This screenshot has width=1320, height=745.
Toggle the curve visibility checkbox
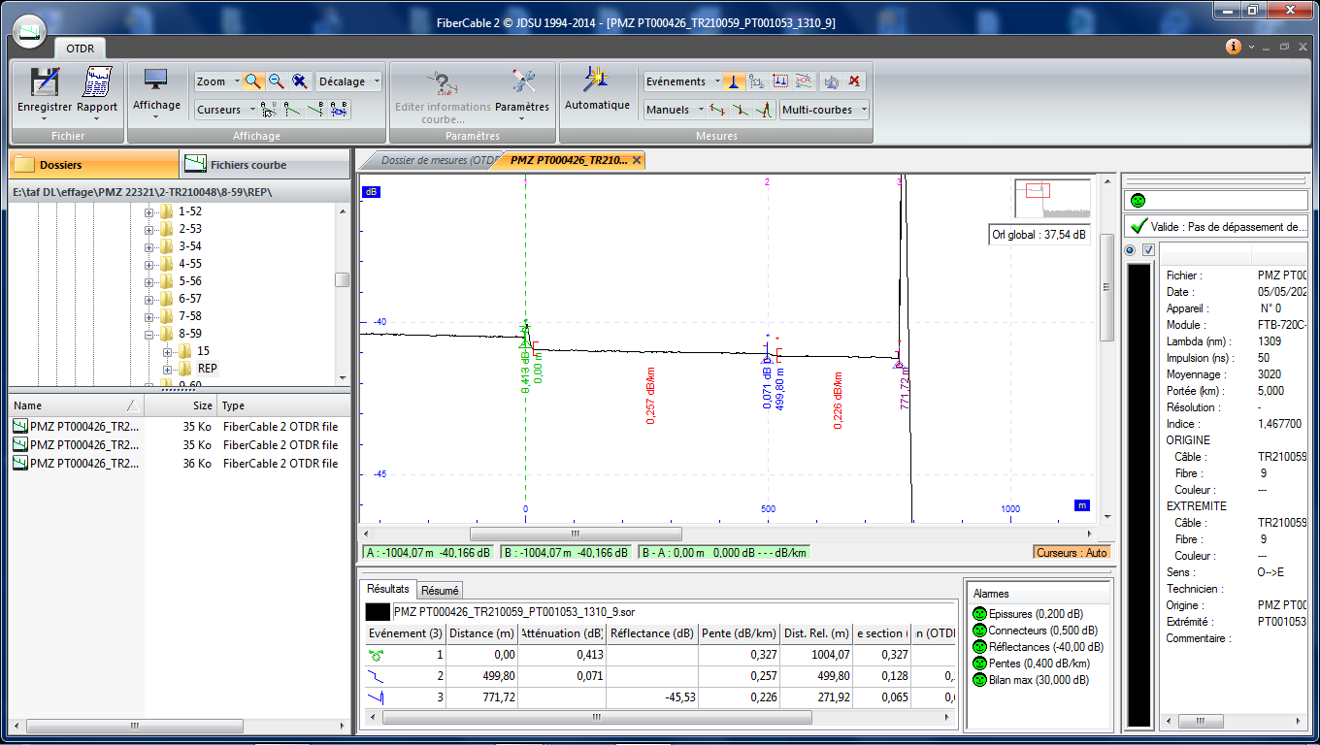tap(1148, 251)
